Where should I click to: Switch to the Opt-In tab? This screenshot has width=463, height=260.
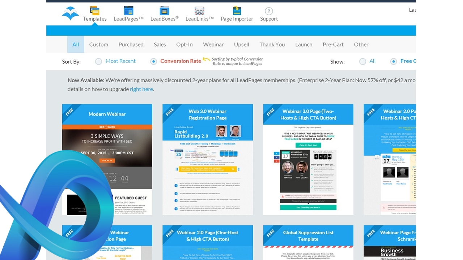pos(184,44)
